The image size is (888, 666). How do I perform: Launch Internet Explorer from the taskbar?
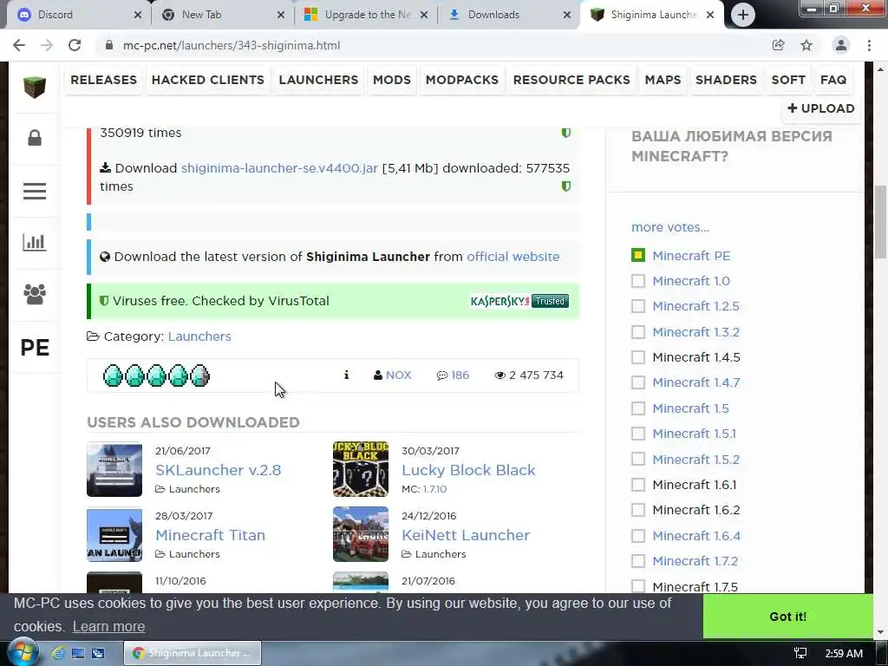click(x=58, y=653)
